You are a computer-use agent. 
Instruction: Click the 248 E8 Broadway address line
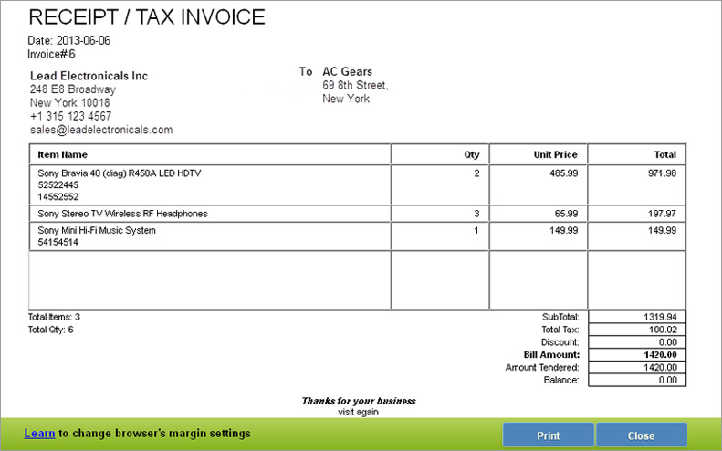point(73,89)
